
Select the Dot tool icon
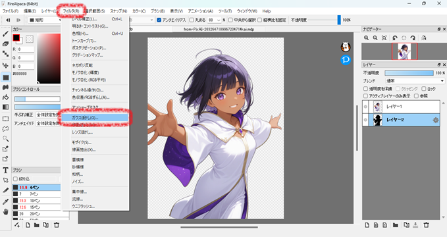5,53
